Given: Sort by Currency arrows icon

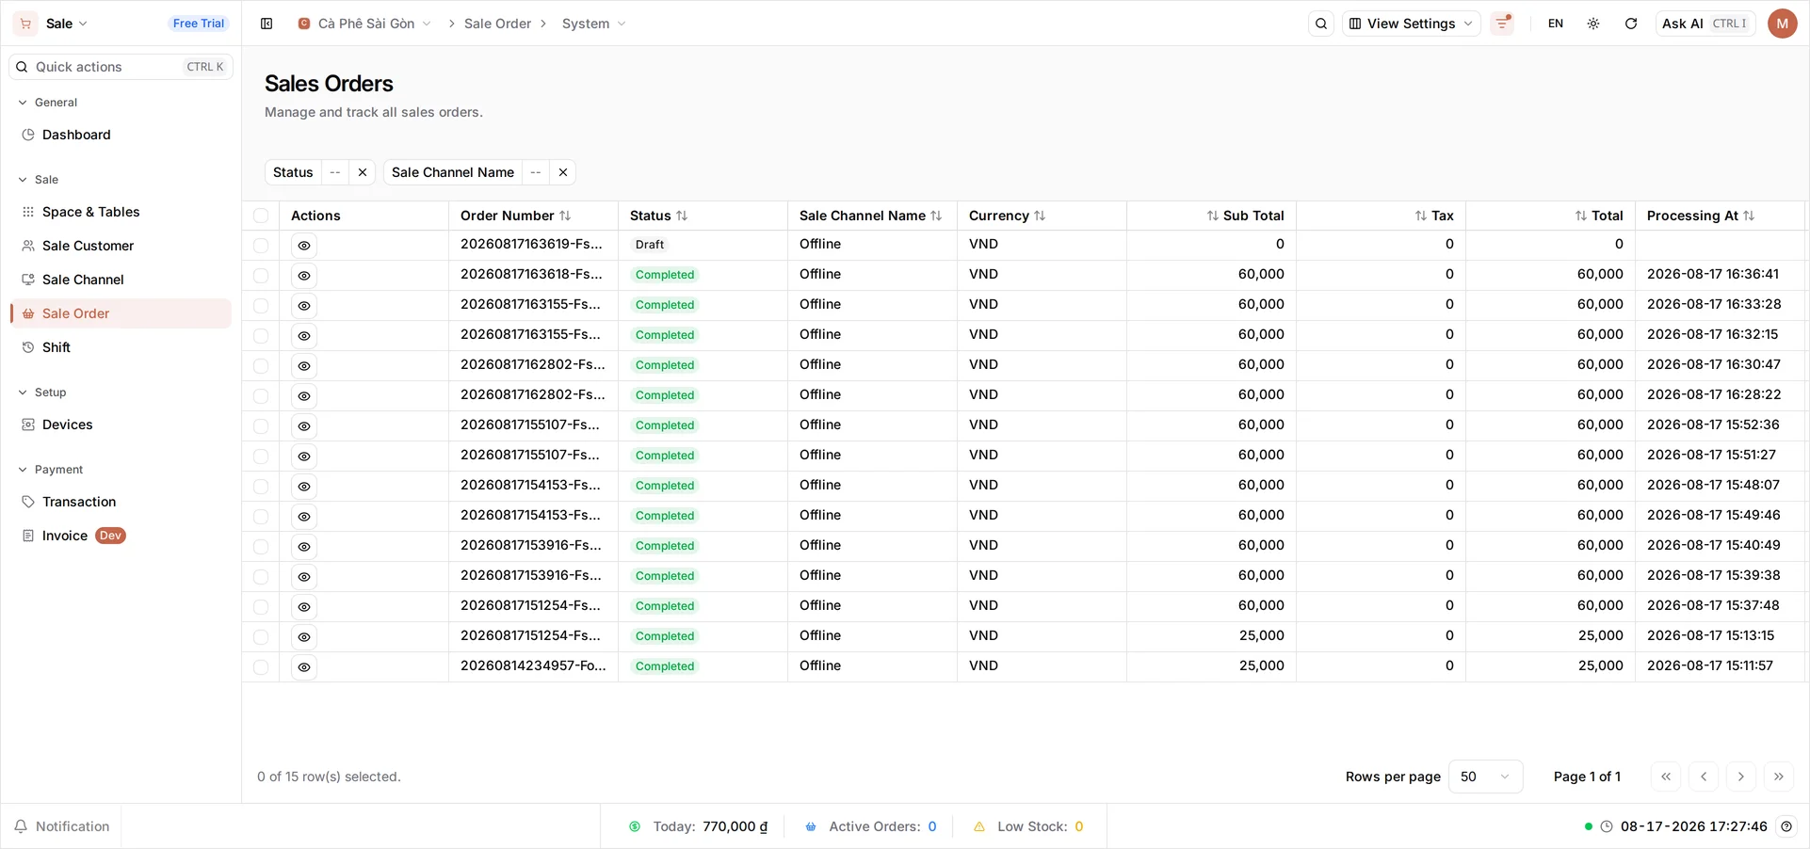Looking at the screenshot, I should pos(1040,216).
